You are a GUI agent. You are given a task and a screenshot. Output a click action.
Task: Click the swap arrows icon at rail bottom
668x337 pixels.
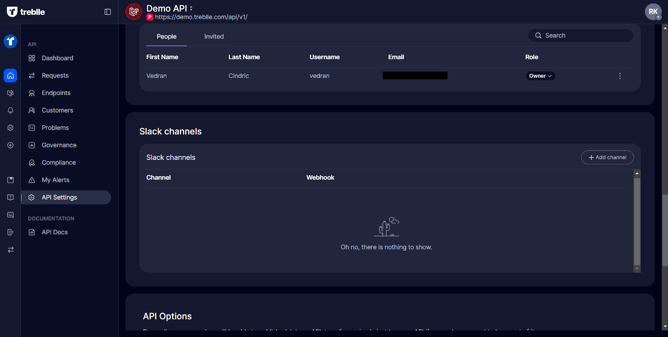pos(10,249)
